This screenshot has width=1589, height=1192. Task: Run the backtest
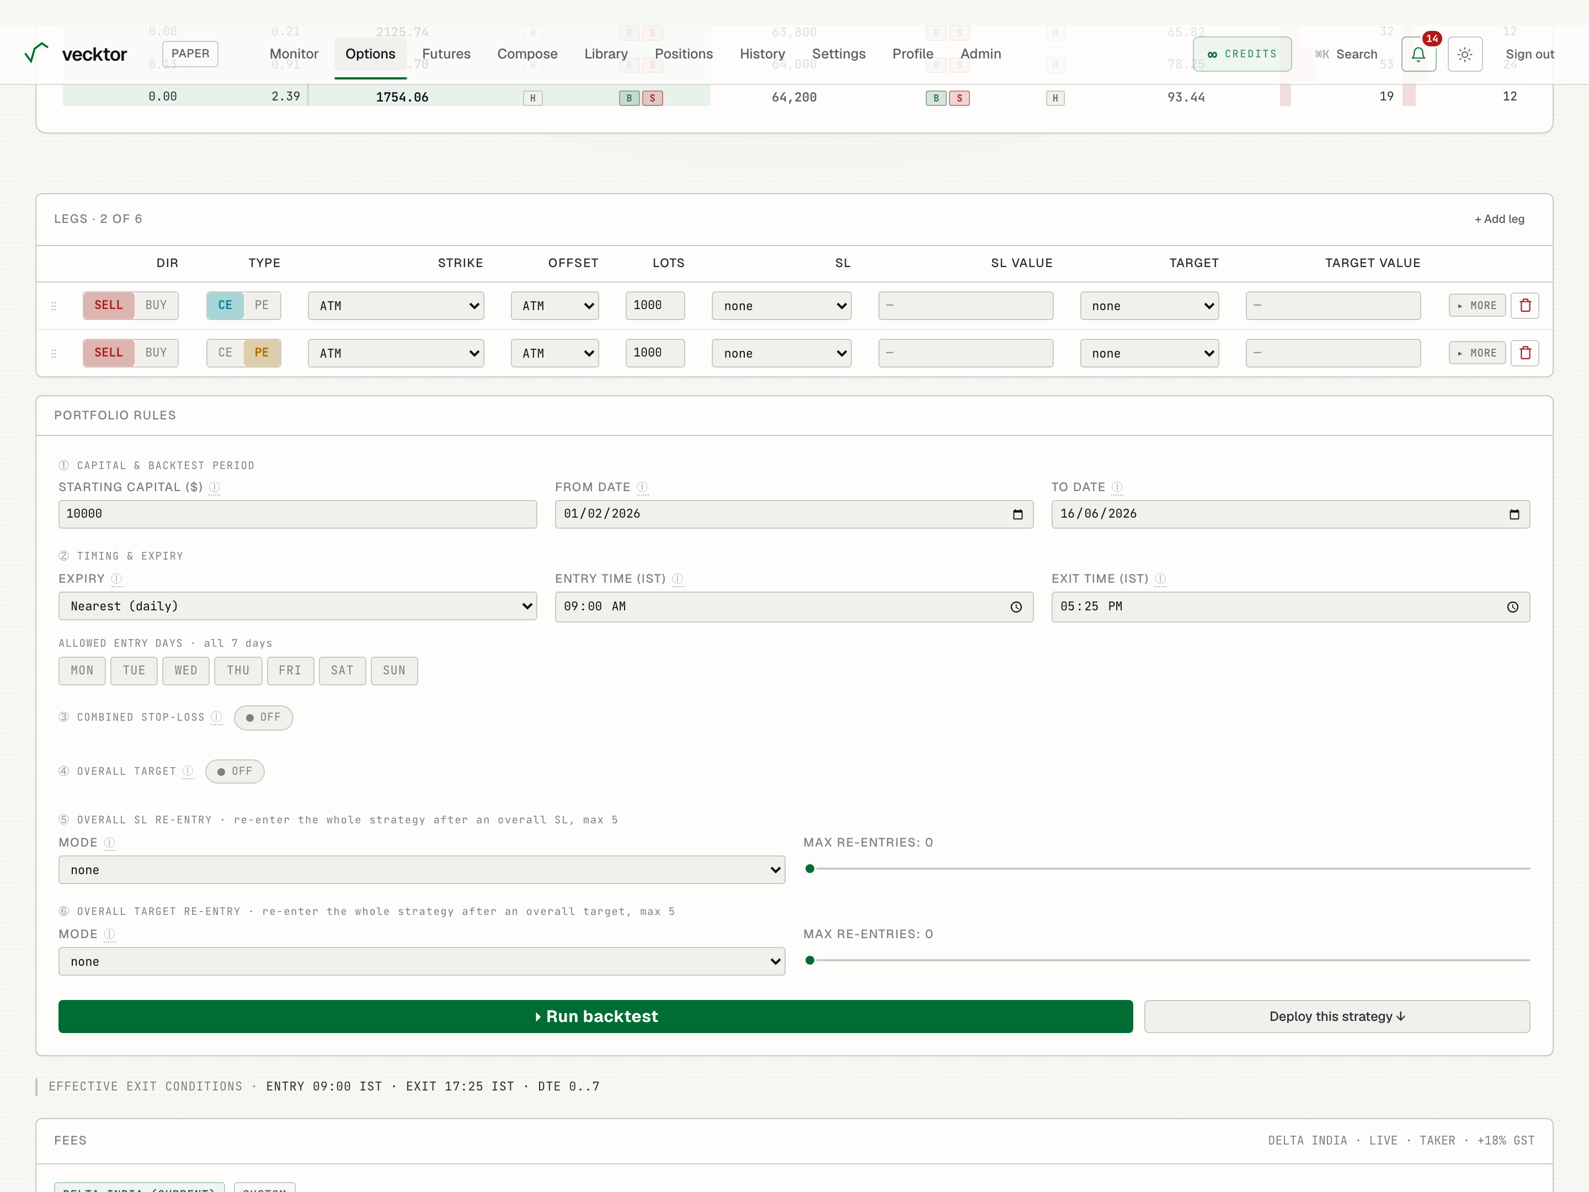coord(595,1017)
